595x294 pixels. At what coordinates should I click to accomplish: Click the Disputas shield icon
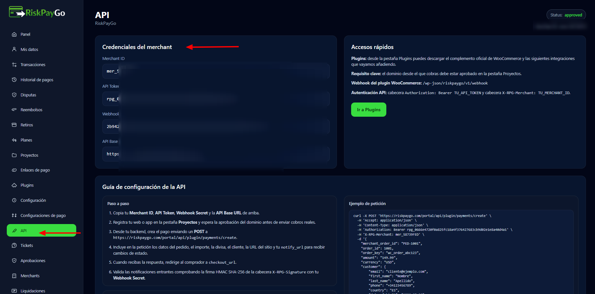click(14, 95)
